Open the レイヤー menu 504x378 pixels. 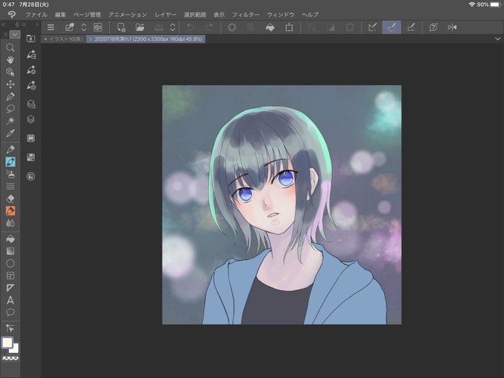(165, 15)
